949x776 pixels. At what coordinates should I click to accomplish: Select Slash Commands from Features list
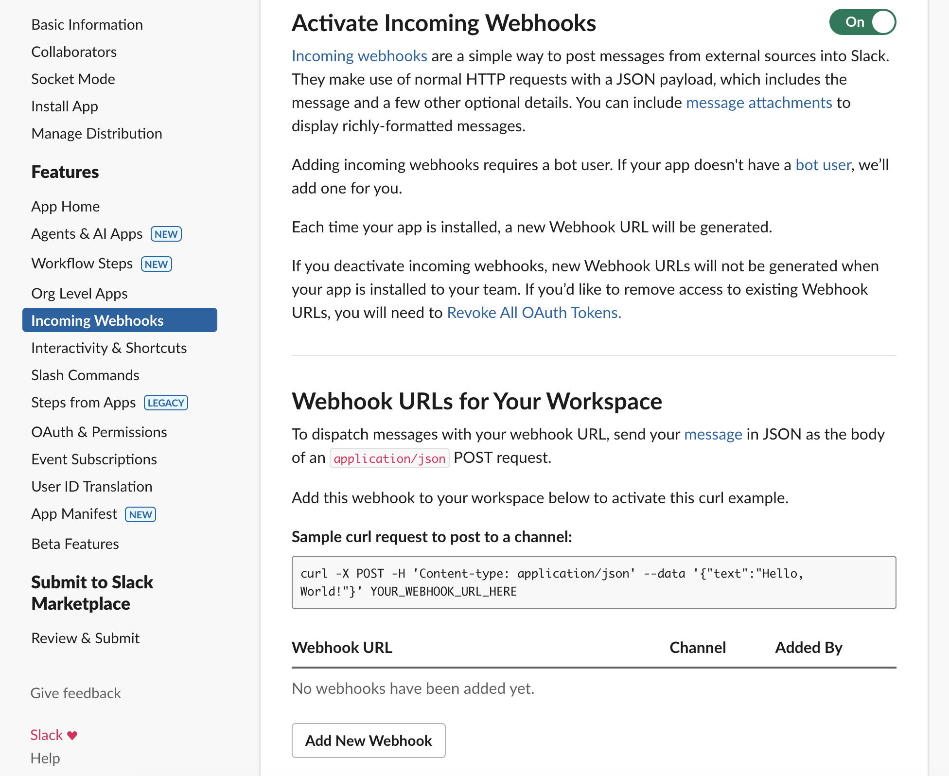tap(85, 375)
